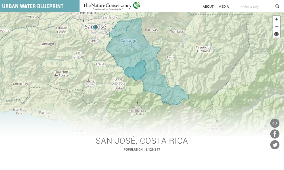Click the Parque Nacional Los Quetzales label
The height and width of the screenshot is (170, 284).
pyautogui.click(x=137, y=111)
